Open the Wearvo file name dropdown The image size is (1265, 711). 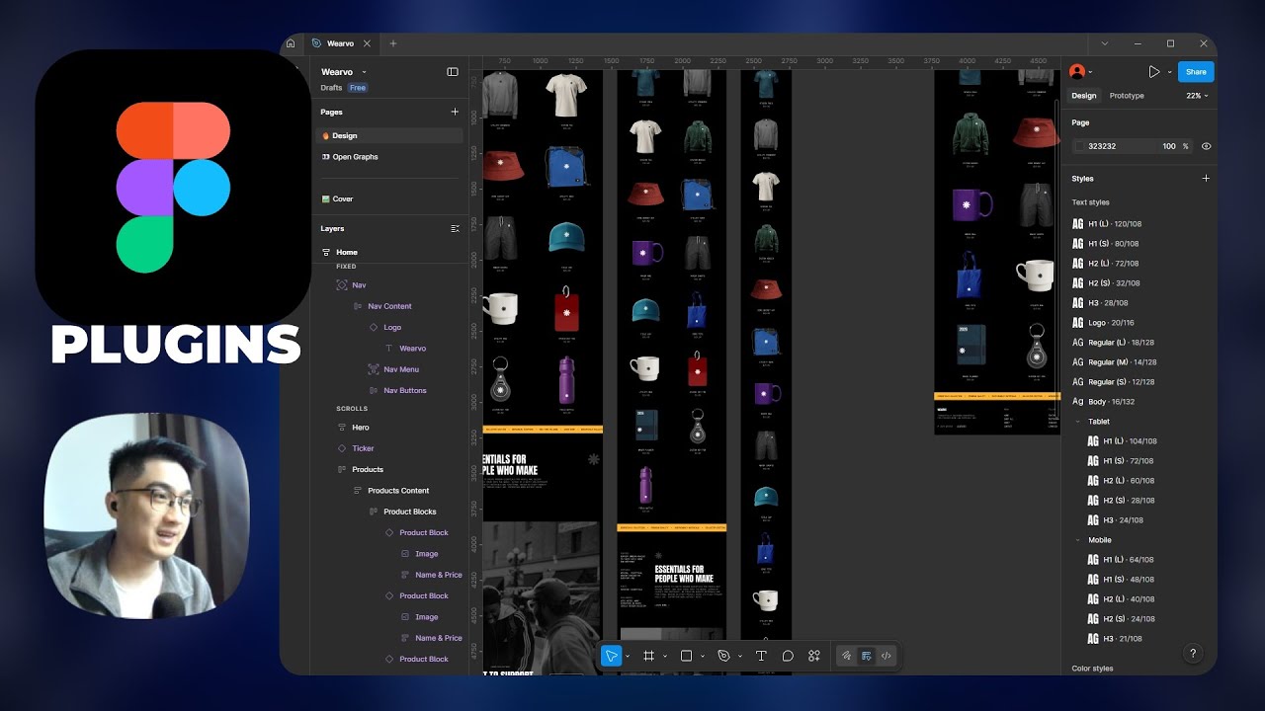(364, 72)
